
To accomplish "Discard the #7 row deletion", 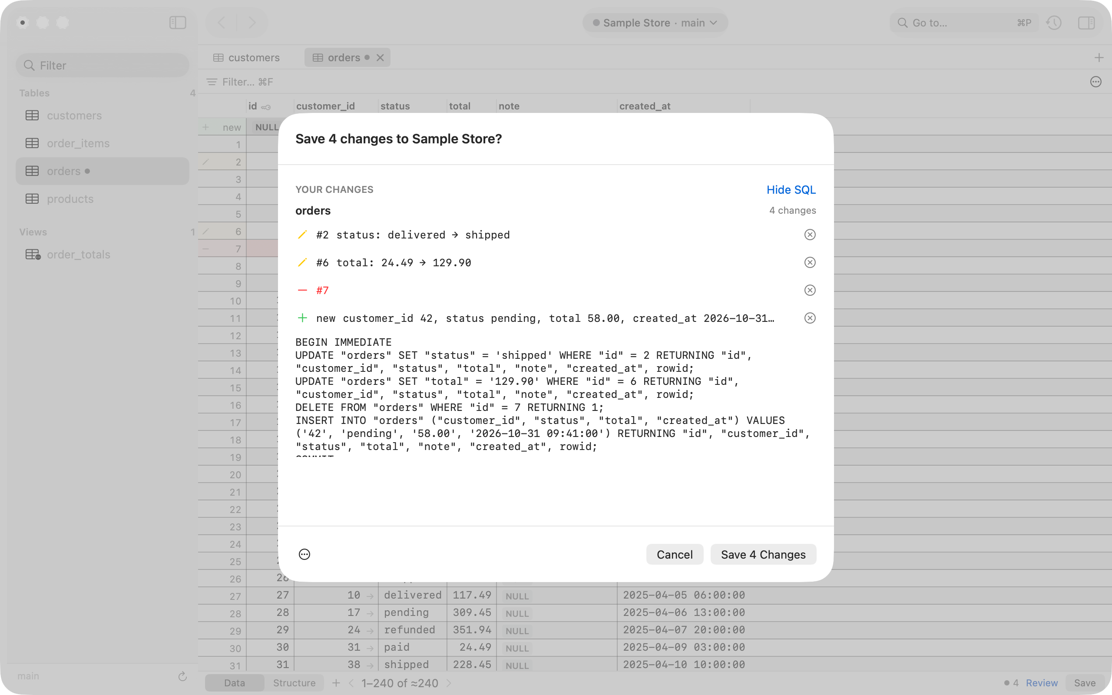I will [x=810, y=291].
